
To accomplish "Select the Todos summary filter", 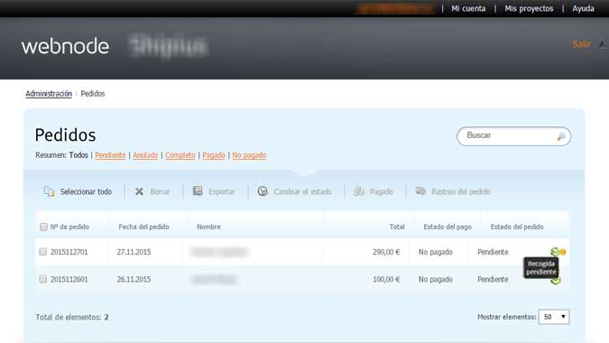I will coord(78,155).
